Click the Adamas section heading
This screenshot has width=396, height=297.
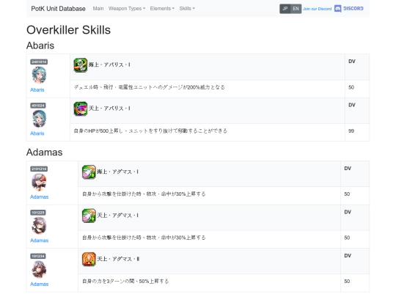45,153
